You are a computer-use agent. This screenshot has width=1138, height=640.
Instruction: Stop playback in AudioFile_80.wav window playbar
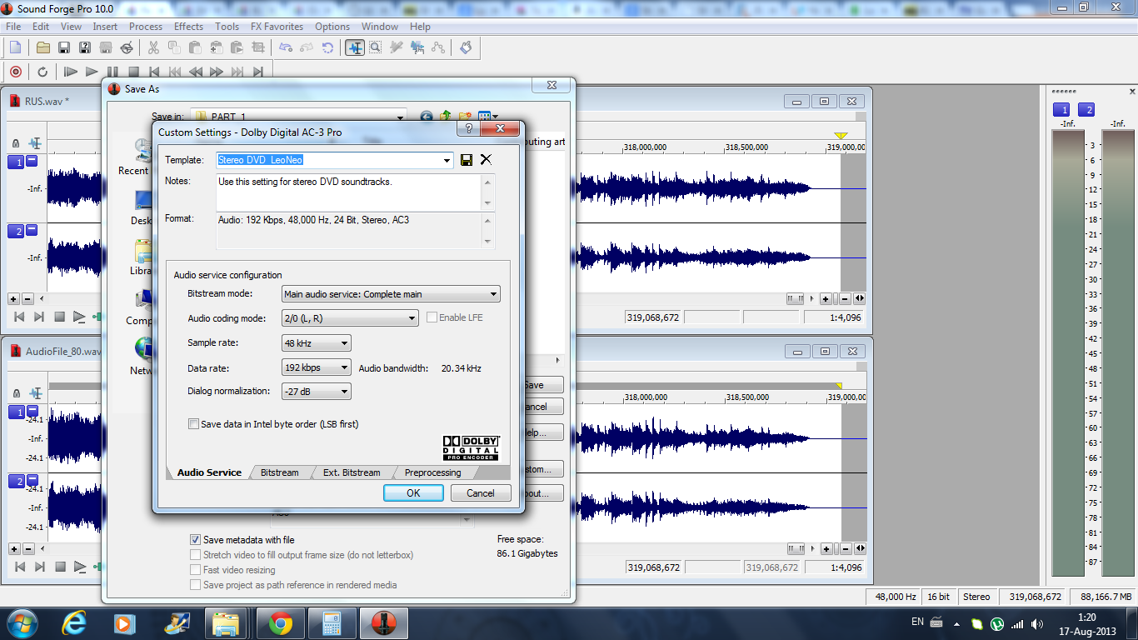(x=59, y=567)
